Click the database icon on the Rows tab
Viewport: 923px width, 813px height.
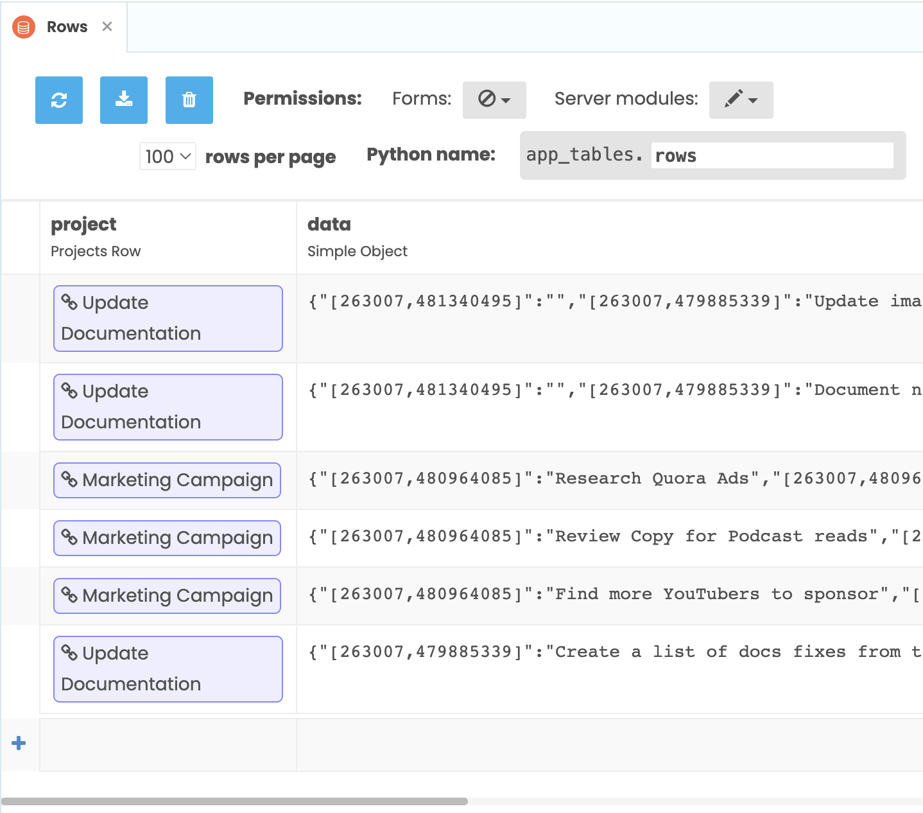pos(23,27)
